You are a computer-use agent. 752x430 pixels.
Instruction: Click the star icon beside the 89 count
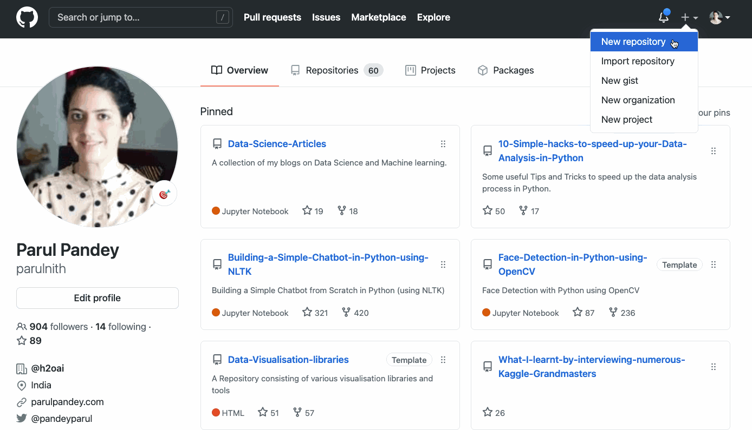point(21,340)
